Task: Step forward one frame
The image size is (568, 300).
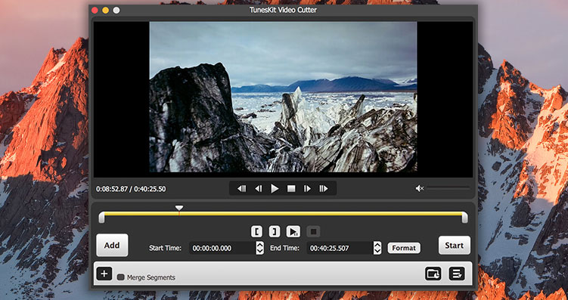Action: pyautogui.click(x=307, y=189)
